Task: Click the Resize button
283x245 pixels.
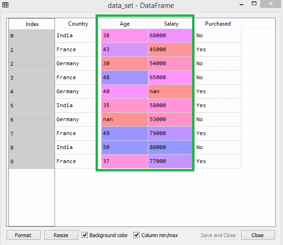Action: tap(61, 235)
